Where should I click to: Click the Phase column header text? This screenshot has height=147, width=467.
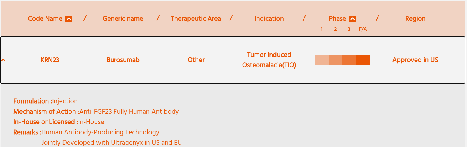[x=337, y=19]
